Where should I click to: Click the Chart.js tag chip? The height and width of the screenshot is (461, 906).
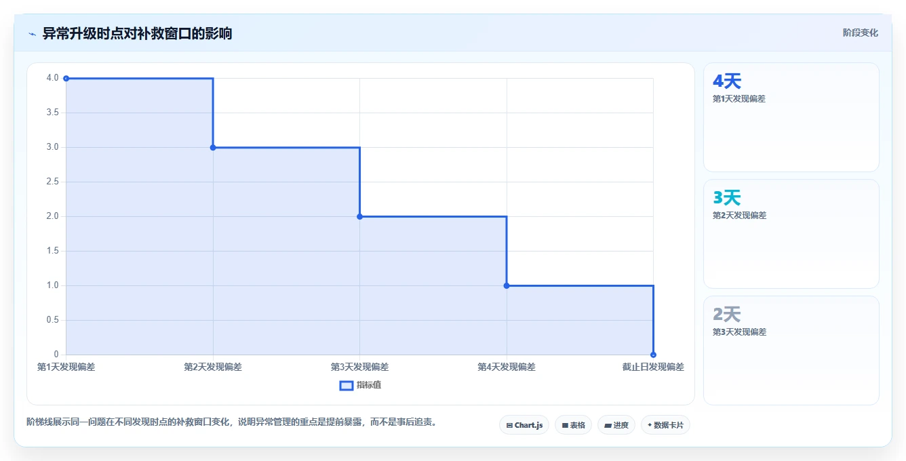(524, 425)
